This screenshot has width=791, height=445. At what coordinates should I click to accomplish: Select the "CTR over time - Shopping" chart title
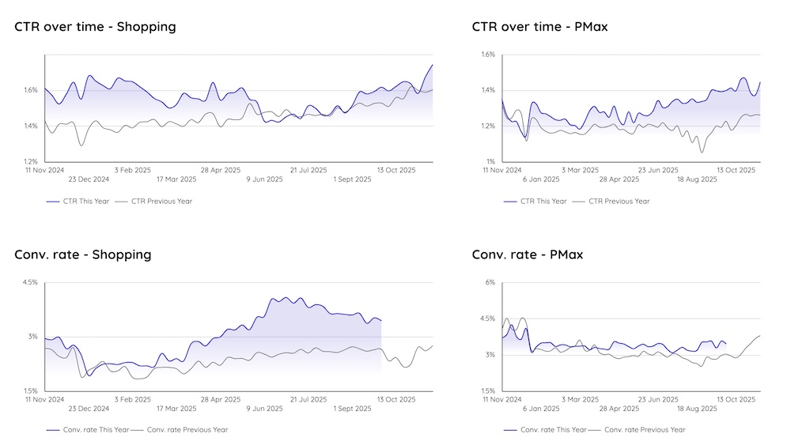click(95, 27)
